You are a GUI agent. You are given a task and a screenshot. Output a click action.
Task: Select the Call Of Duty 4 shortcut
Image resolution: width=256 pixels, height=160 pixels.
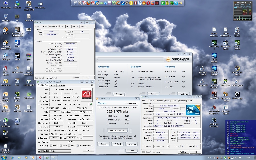(x=214, y=45)
